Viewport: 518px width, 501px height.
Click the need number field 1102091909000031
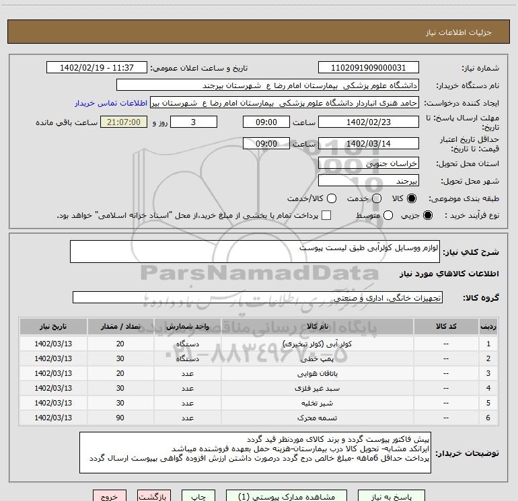369,67
